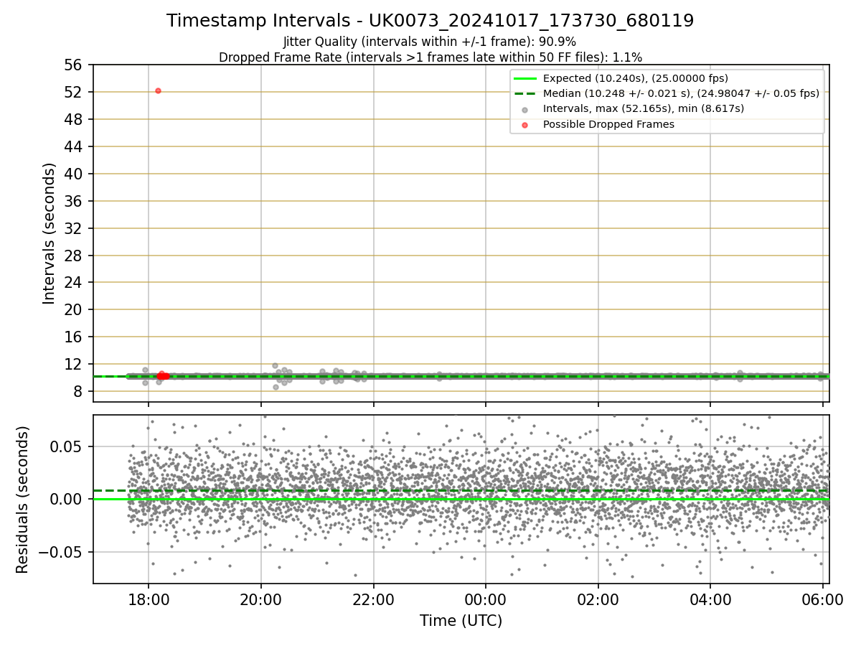
Task: Click the green line swatch for Expected in the legend
Action: pos(526,78)
